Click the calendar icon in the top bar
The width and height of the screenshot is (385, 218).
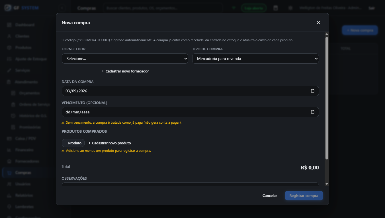[x=276, y=8]
